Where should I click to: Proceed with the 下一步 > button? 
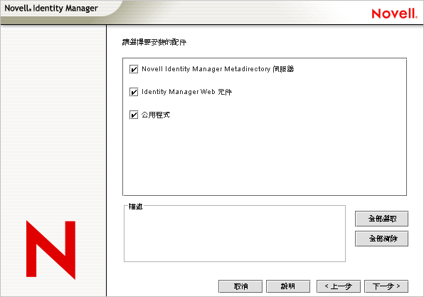coord(386,286)
